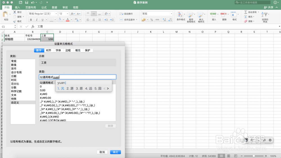Click the 确定 confirm button
This screenshot has width=281, height=158.
(115, 152)
